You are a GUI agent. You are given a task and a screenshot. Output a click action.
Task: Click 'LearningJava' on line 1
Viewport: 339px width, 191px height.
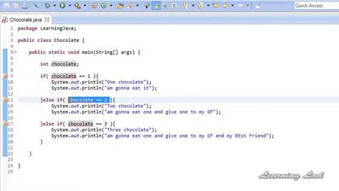pos(57,28)
